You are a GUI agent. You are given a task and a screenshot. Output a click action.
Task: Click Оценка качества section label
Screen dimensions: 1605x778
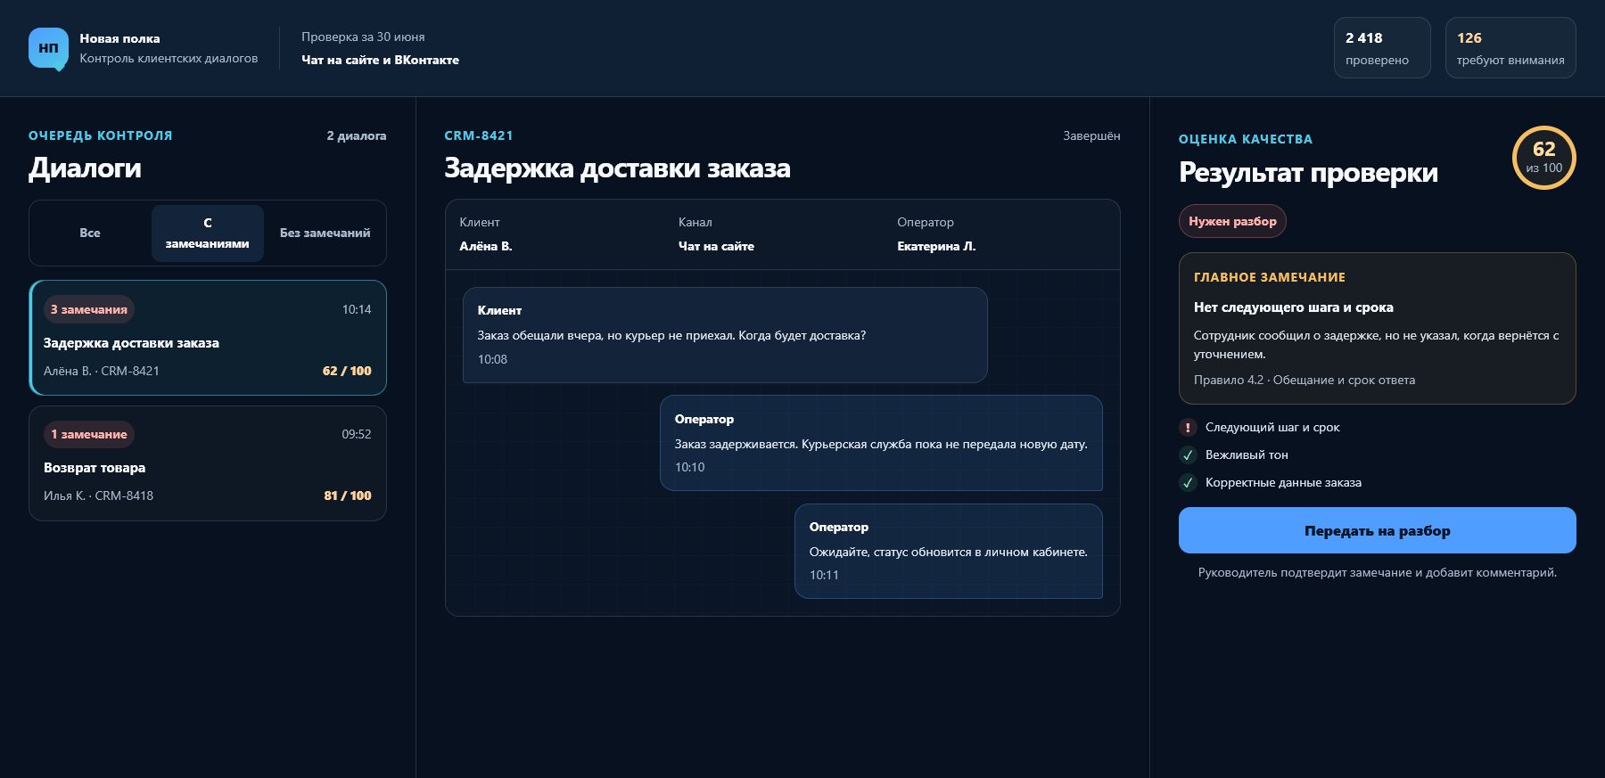point(1246,139)
